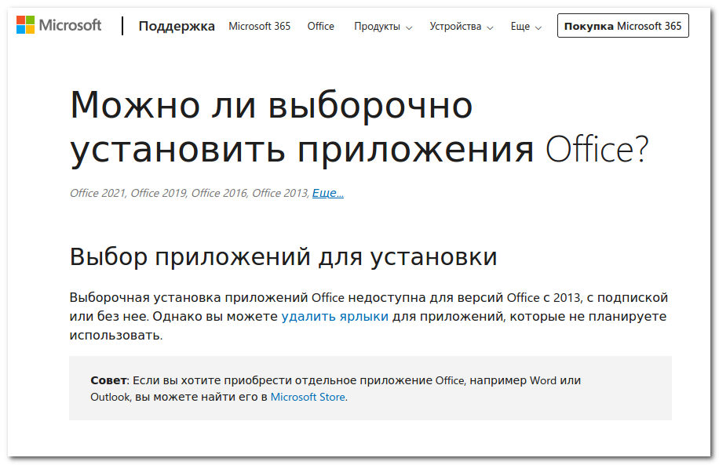Click the Microsoft logo
The height and width of the screenshot is (465, 719).
pos(59,25)
